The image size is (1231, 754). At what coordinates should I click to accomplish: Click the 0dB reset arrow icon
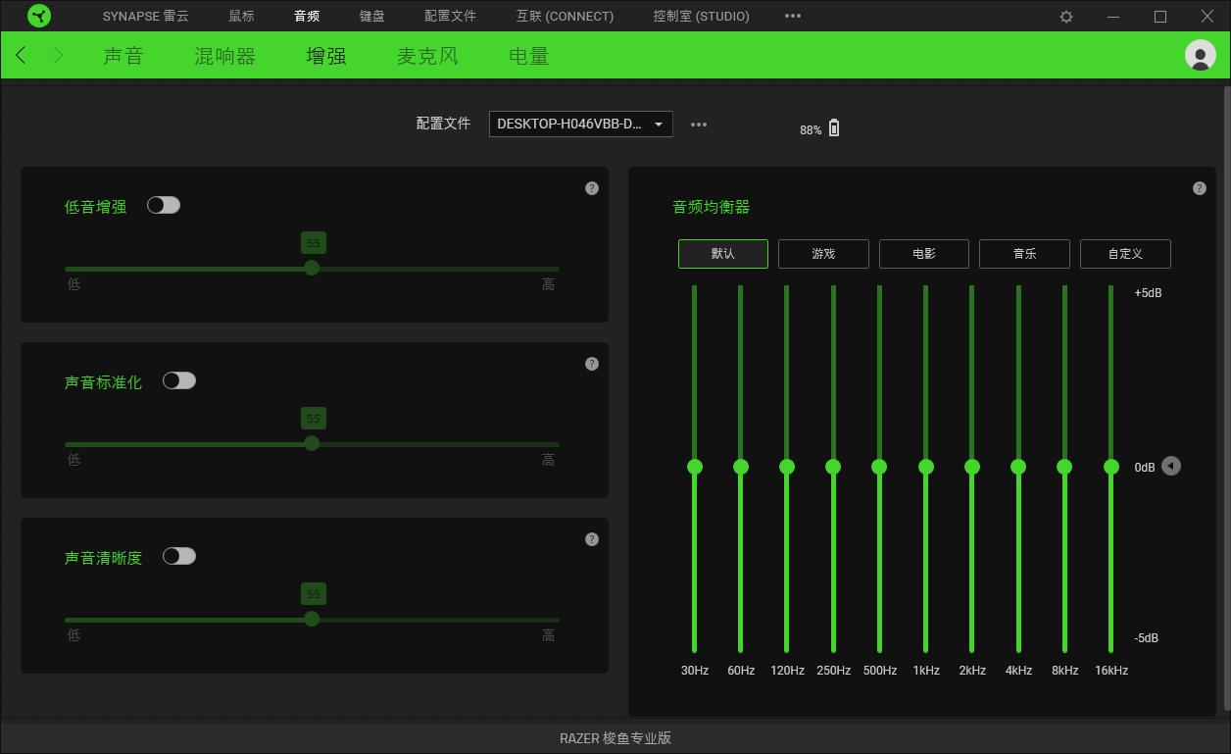pyautogui.click(x=1171, y=467)
